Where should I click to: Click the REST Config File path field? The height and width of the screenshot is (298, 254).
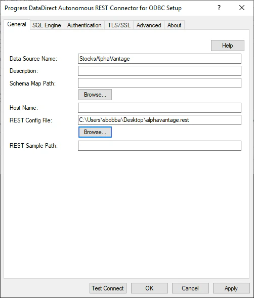(x=159, y=120)
